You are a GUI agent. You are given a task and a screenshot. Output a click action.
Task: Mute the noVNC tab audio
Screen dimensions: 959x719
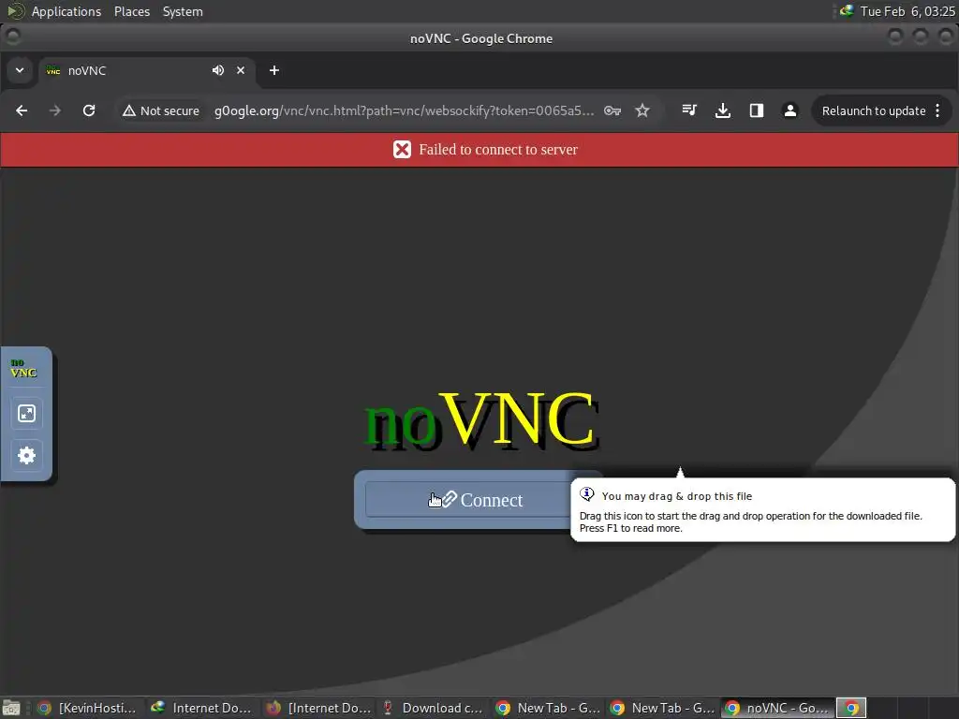217,70
